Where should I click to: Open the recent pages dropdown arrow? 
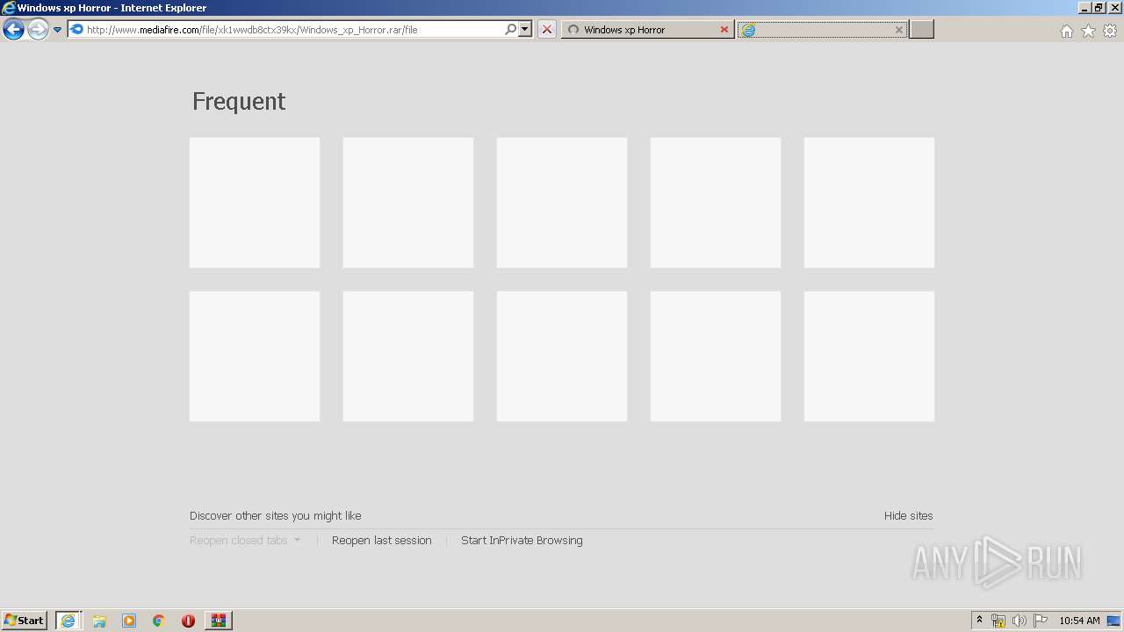(57, 30)
